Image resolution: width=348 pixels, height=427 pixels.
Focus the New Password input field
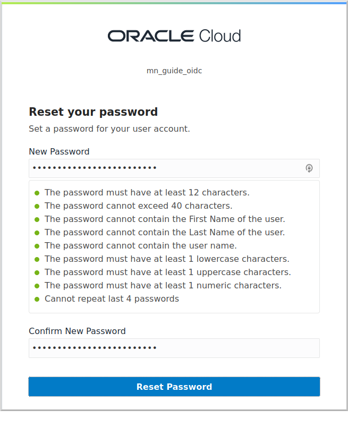point(174,168)
